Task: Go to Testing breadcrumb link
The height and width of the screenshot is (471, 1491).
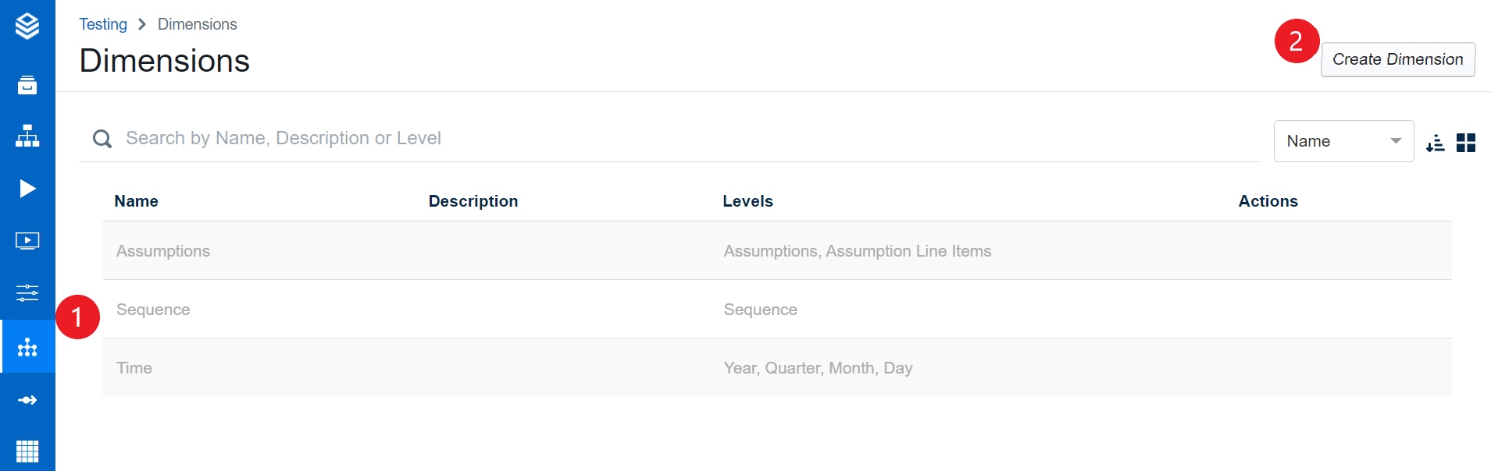Action: 103,24
